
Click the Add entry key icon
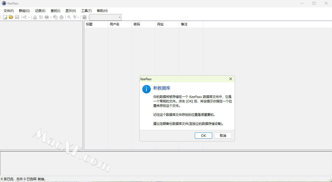[25, 17]
